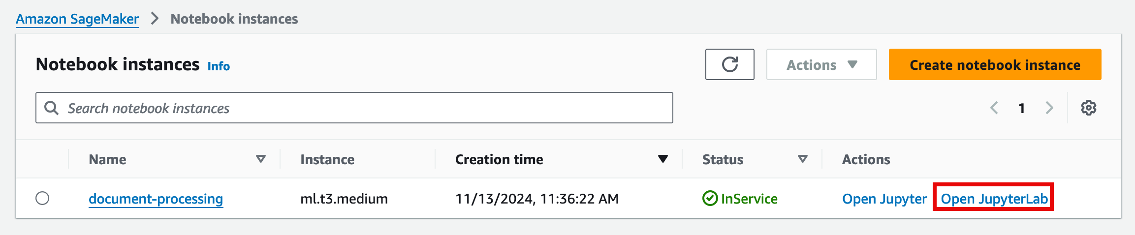Click the Info link
This screenshot has height=235, width=1135.
pyautogui.click(x=219, y=66)
